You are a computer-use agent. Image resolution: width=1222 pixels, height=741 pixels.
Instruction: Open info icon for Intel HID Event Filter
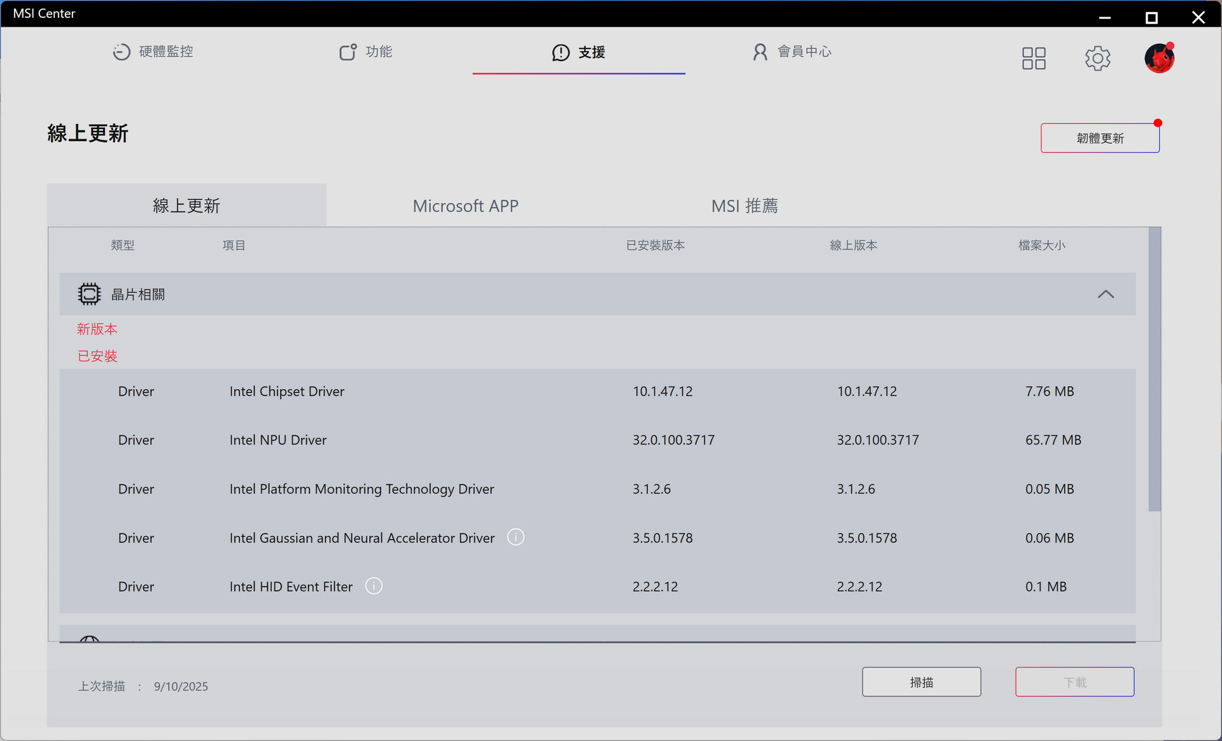374,586
